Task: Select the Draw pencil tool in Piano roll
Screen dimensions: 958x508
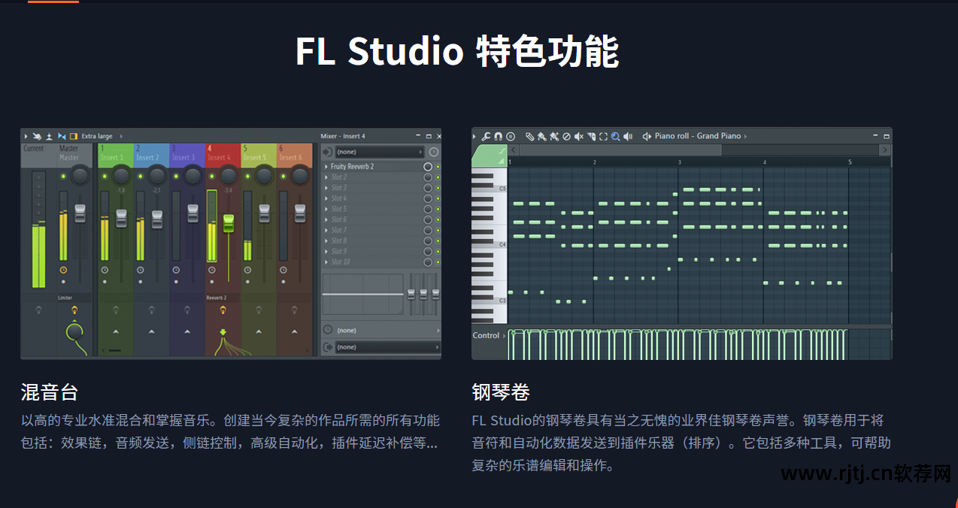Action: tap(529, 136)
